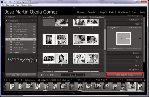Viewport: 149px width, 97px height.
Task: Switch to the Develop module
Action: pos(92,12)
